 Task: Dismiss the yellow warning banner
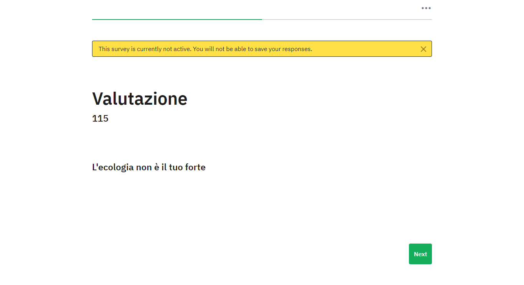(423, 49)
